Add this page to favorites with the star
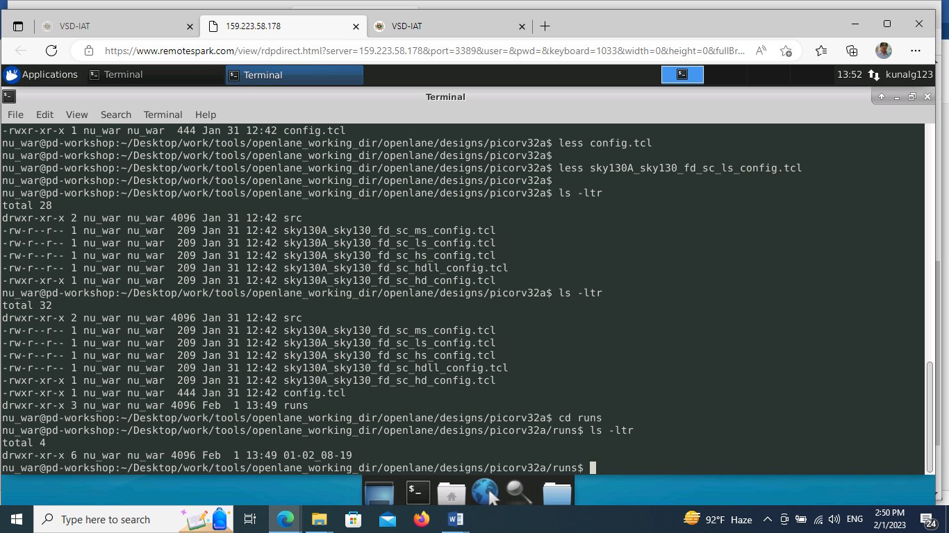This screenshot has height=533, width=949. [x=787, y=51]
